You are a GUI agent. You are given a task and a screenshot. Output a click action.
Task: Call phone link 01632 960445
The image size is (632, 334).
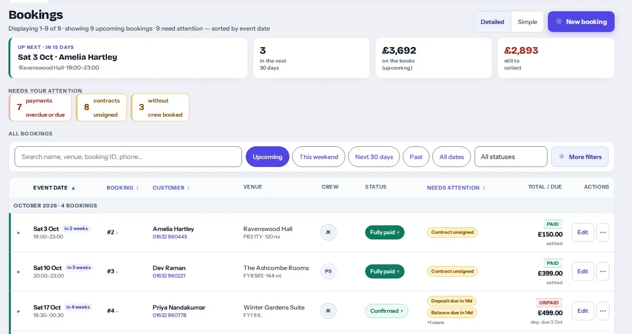click(170, 237)
